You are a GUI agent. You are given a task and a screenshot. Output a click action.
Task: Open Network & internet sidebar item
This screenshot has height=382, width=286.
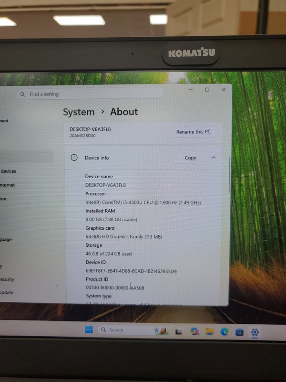[x=7, y=185]
